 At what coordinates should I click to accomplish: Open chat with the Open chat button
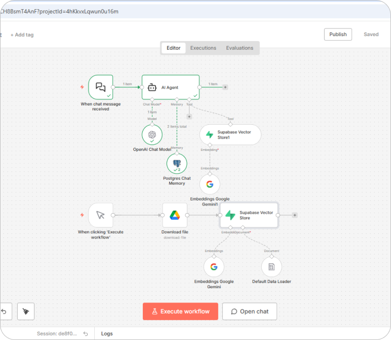pyautogui.click(x=249, y=312)
